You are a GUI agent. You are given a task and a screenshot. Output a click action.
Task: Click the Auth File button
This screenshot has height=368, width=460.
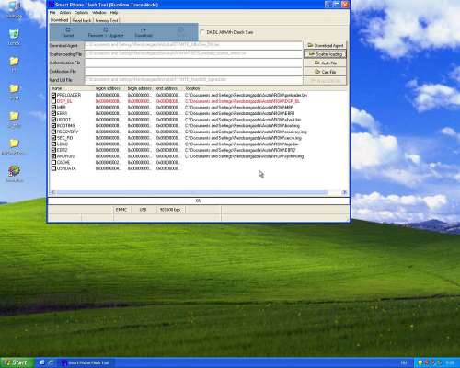325,63
